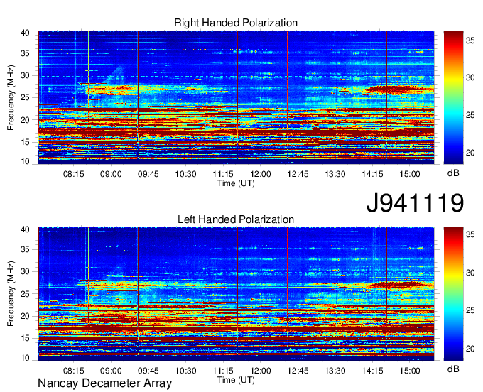Click the "Nancay Decameter Array" caption
The height and width of the screenshot is (392, 483).
pos(104,383)
